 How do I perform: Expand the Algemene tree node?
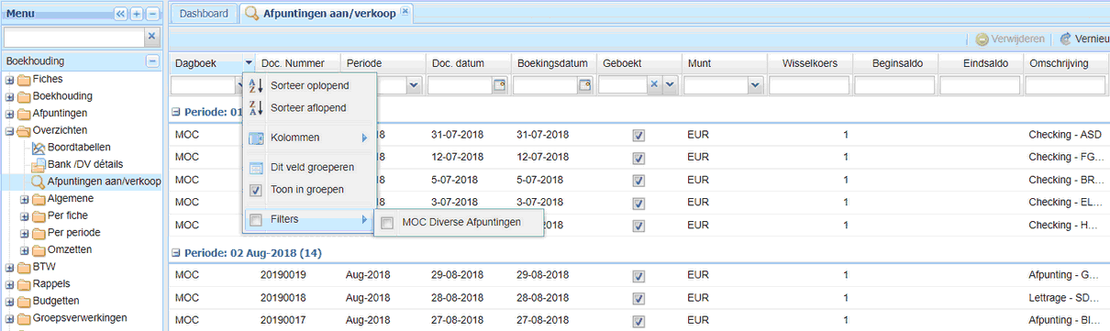click(25, 199)
